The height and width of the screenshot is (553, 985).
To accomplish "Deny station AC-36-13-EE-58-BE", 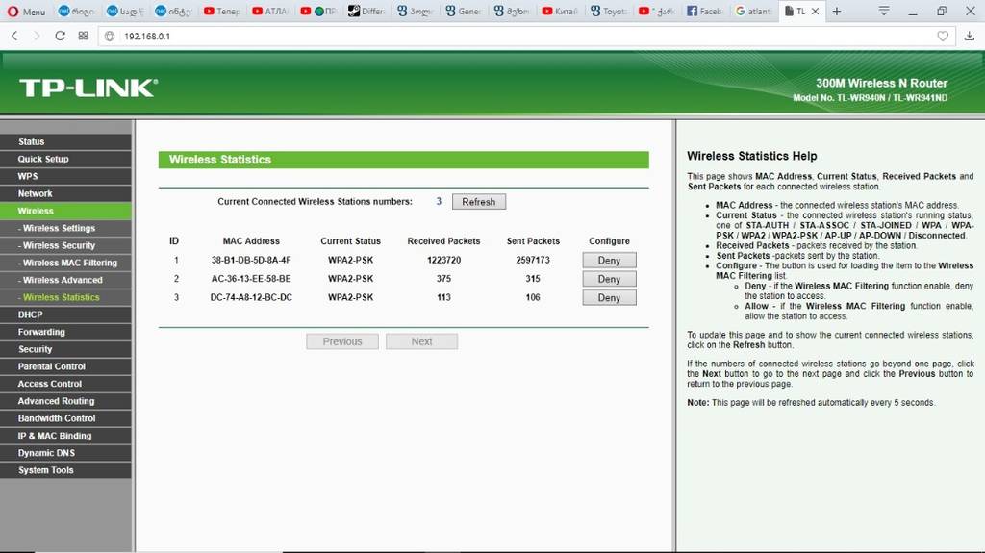I will tap(609, 279).
